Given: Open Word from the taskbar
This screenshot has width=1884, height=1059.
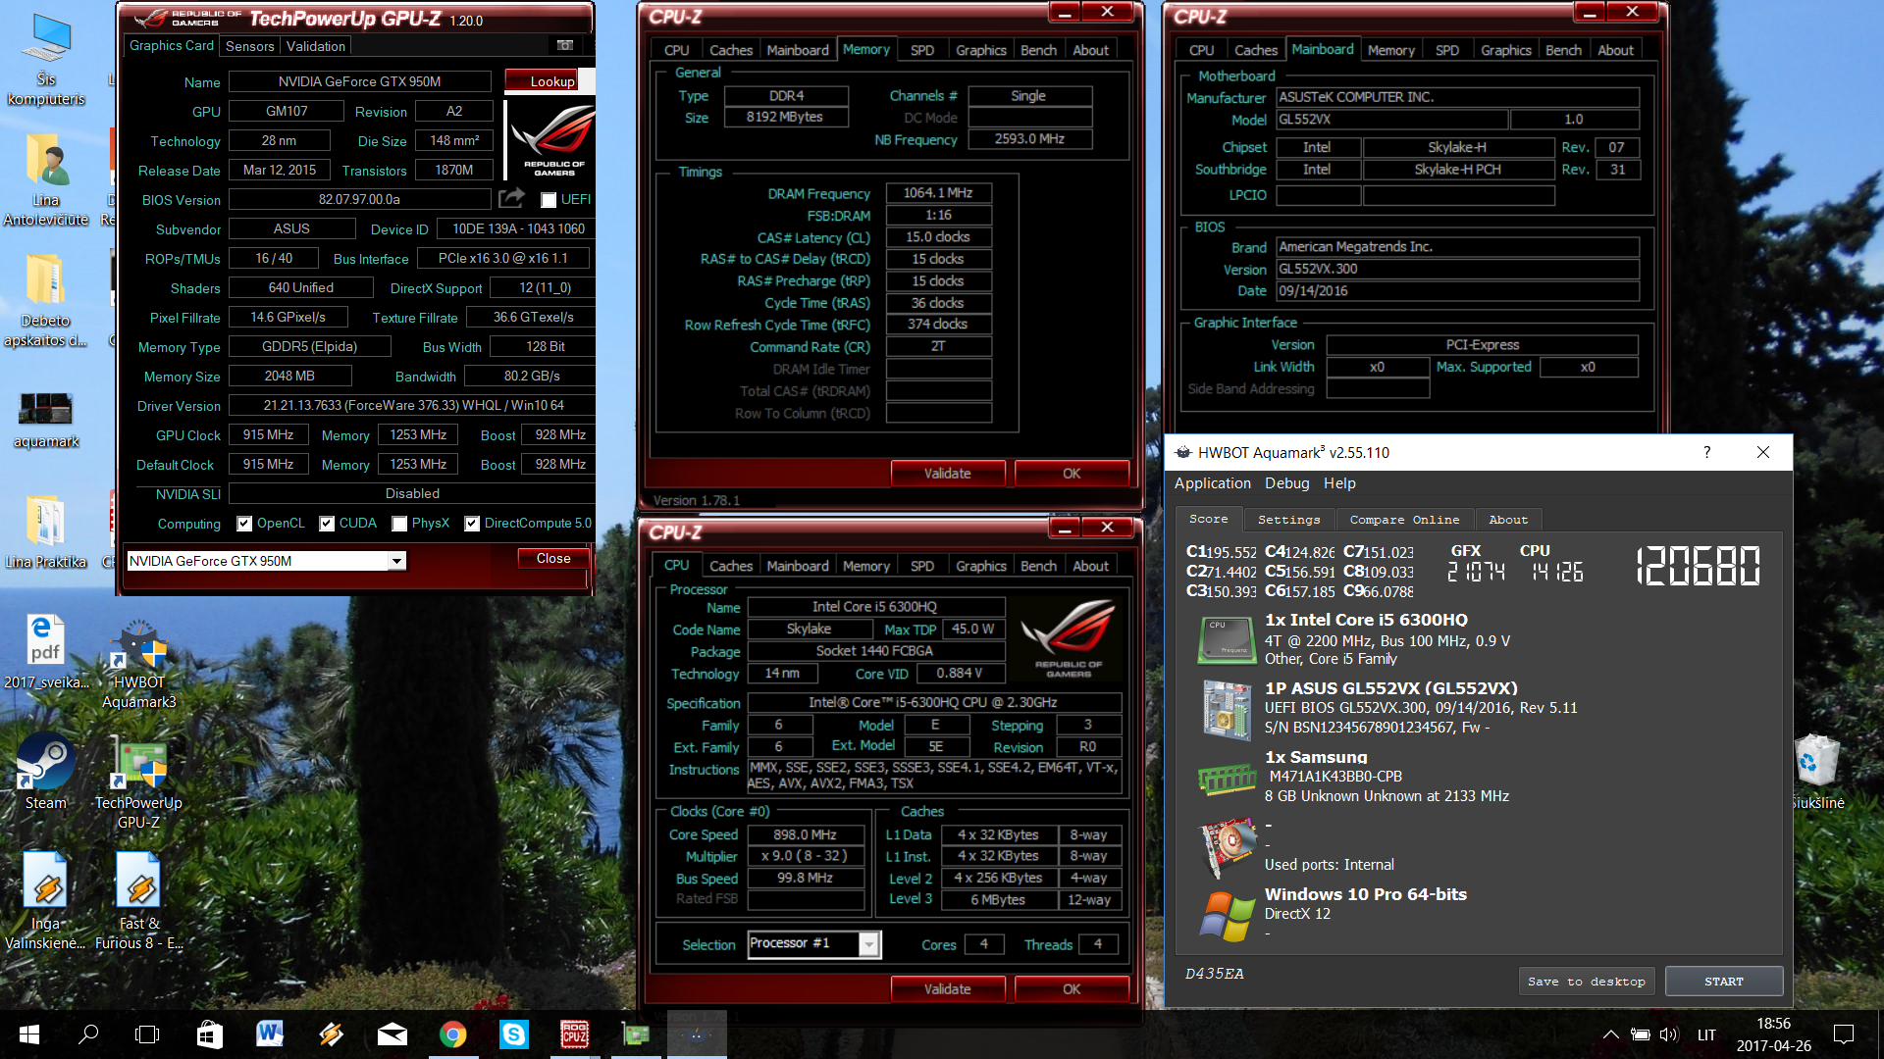Looking at the screenshot, I should [x=270, y=1034].
